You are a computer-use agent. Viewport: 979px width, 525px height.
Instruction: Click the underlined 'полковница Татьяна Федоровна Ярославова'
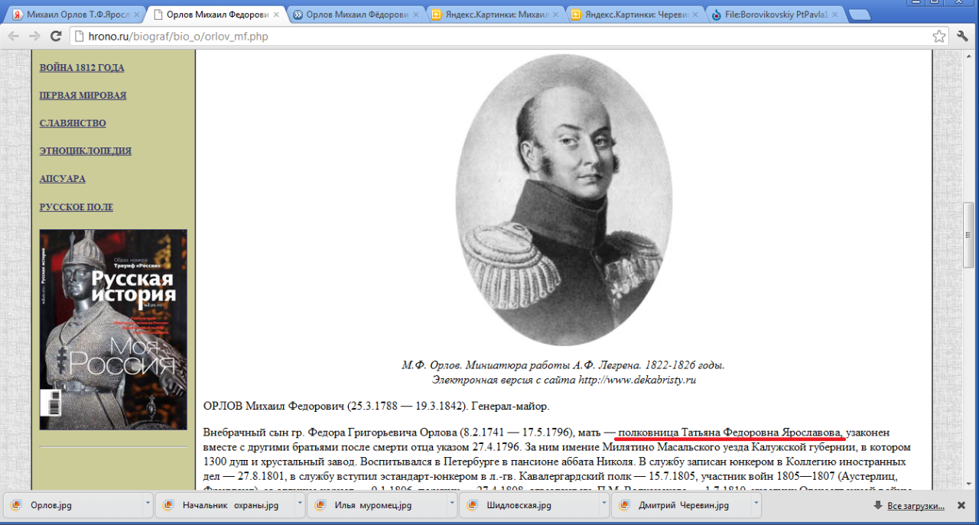730,433
